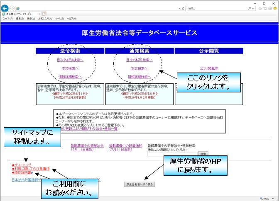Open a new tab button
279x201 pixels.
point(44,14)
